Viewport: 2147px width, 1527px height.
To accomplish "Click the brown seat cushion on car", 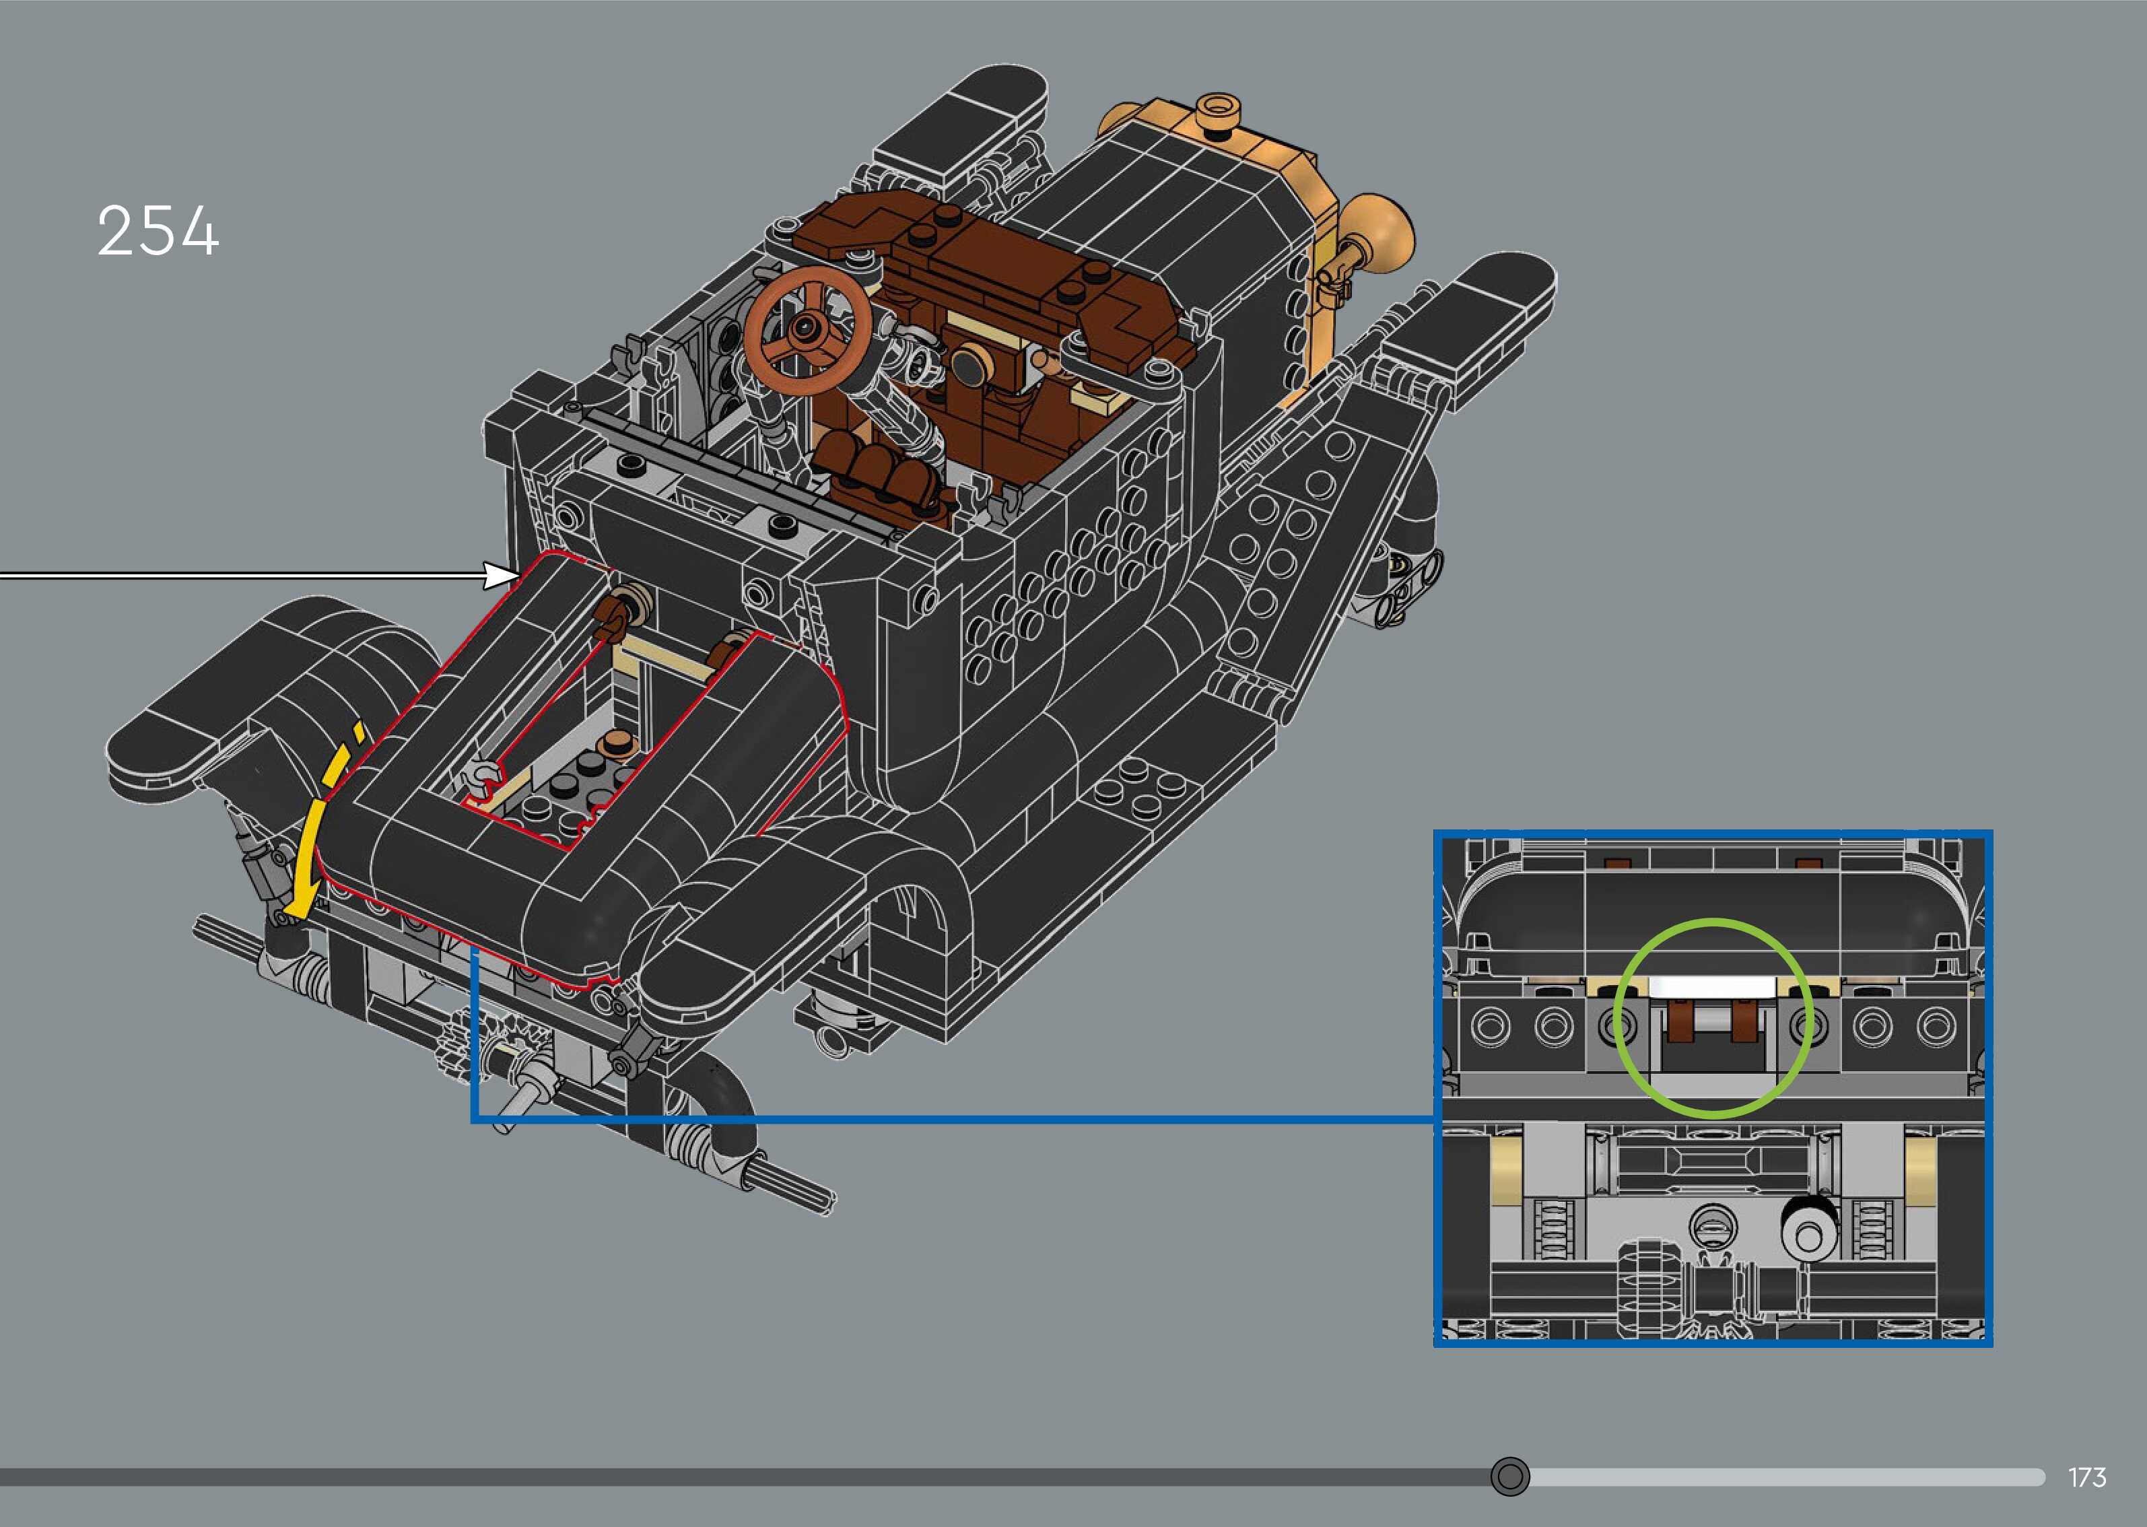I will tap(874, 470).
